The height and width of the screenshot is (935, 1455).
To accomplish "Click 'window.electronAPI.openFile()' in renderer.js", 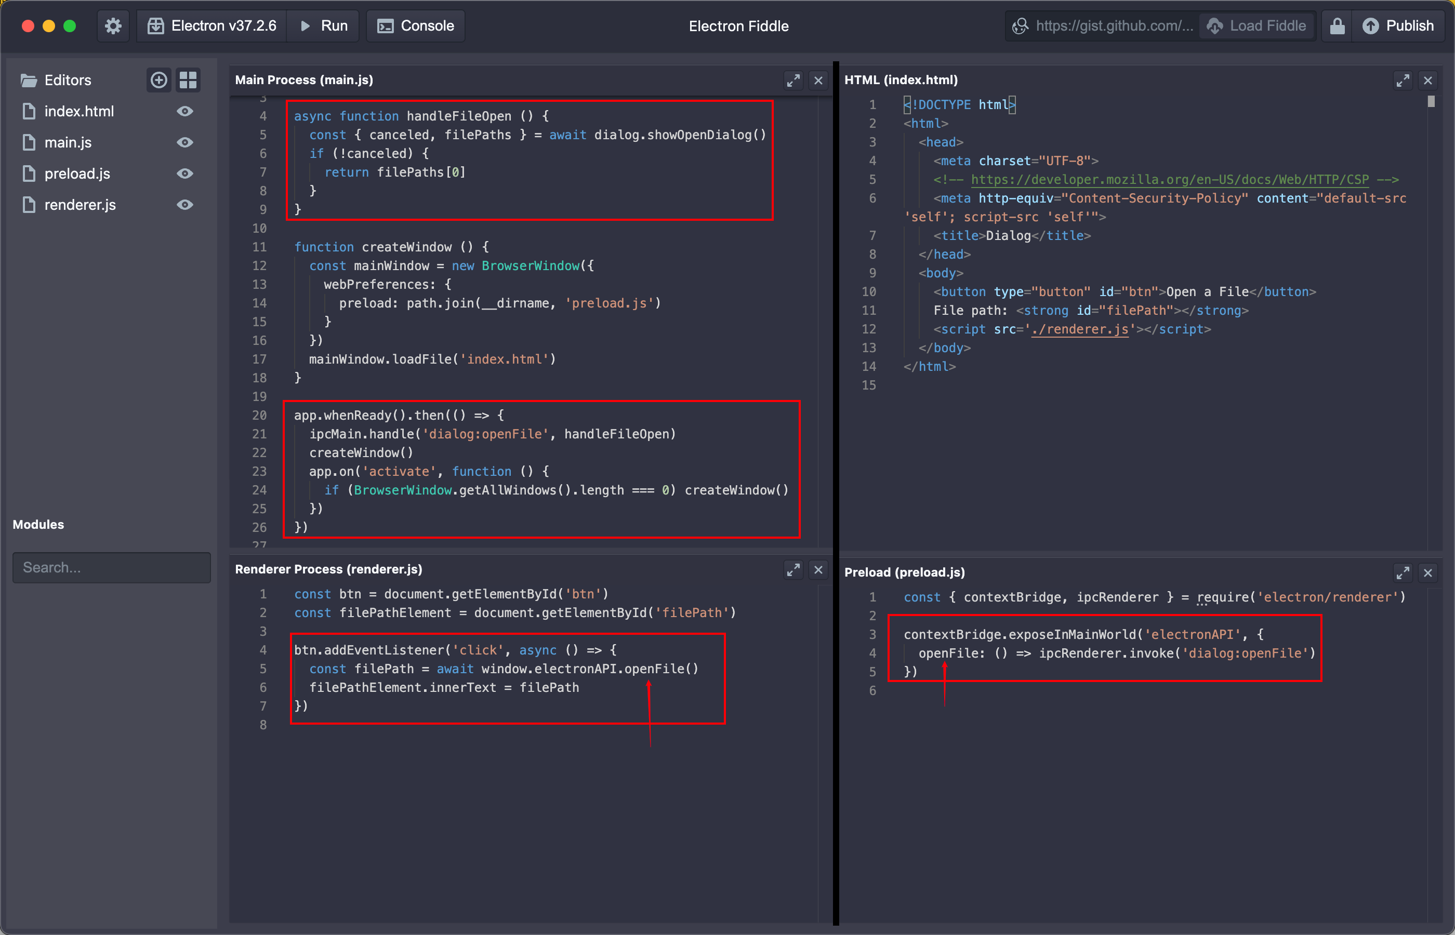I will [590, 669].
